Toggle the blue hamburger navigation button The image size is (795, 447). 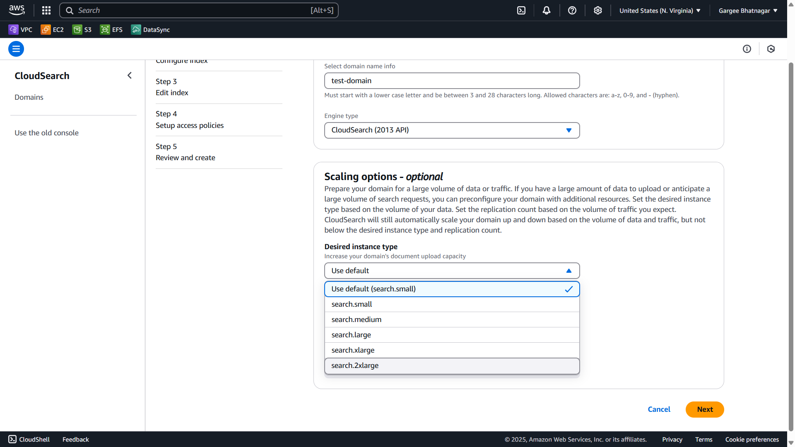(x=16, y=49)
